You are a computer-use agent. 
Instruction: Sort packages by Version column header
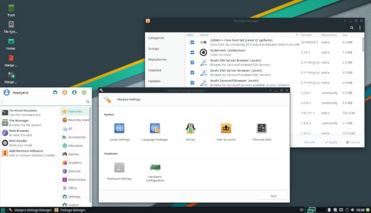[x=306, y=35]
